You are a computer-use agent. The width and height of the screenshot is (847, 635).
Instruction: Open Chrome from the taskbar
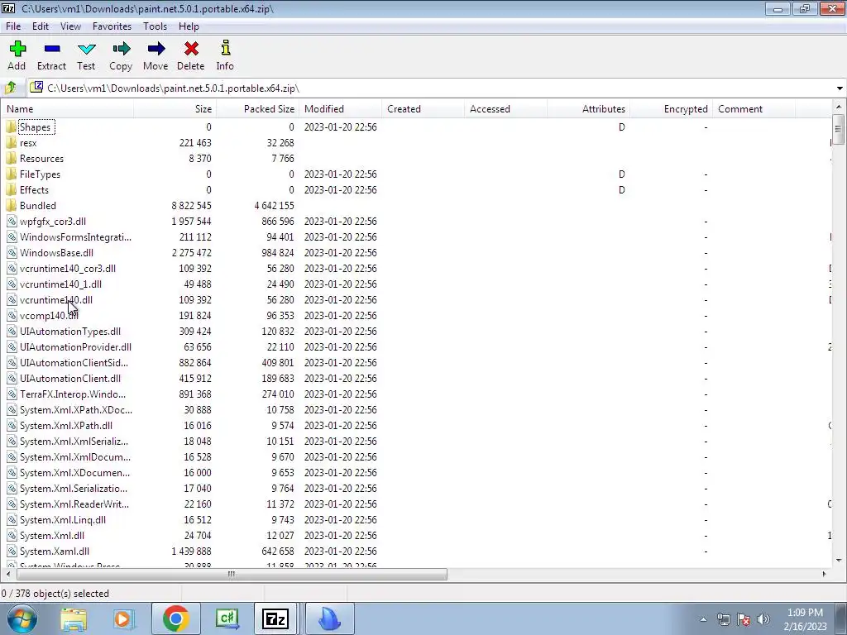coord(175,618)
